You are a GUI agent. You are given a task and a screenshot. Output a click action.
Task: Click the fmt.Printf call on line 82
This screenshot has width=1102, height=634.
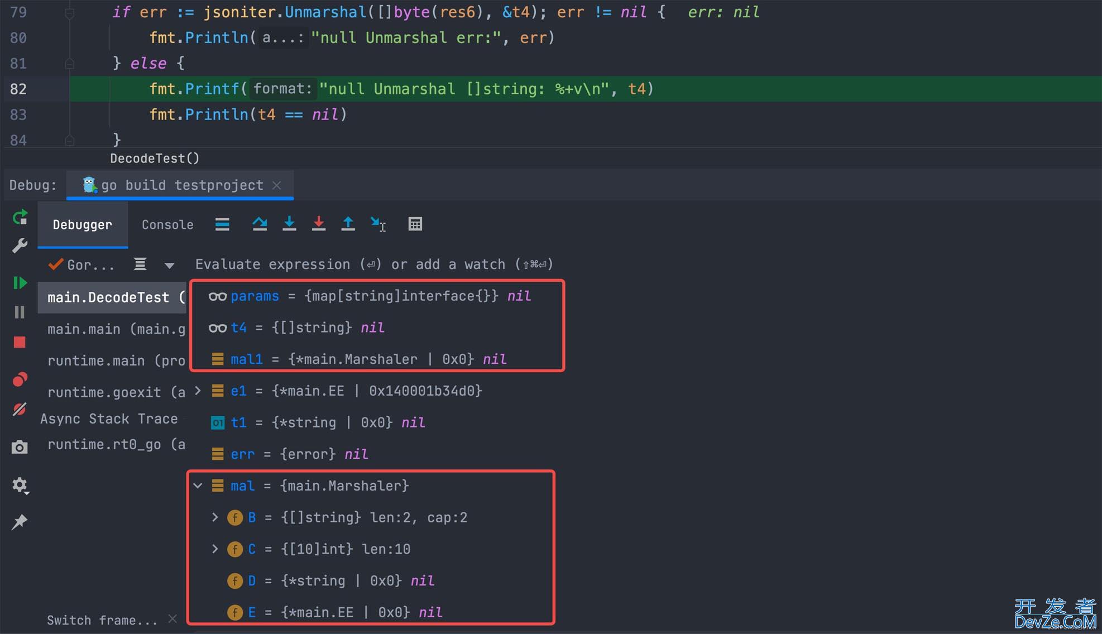pos(194,89)
